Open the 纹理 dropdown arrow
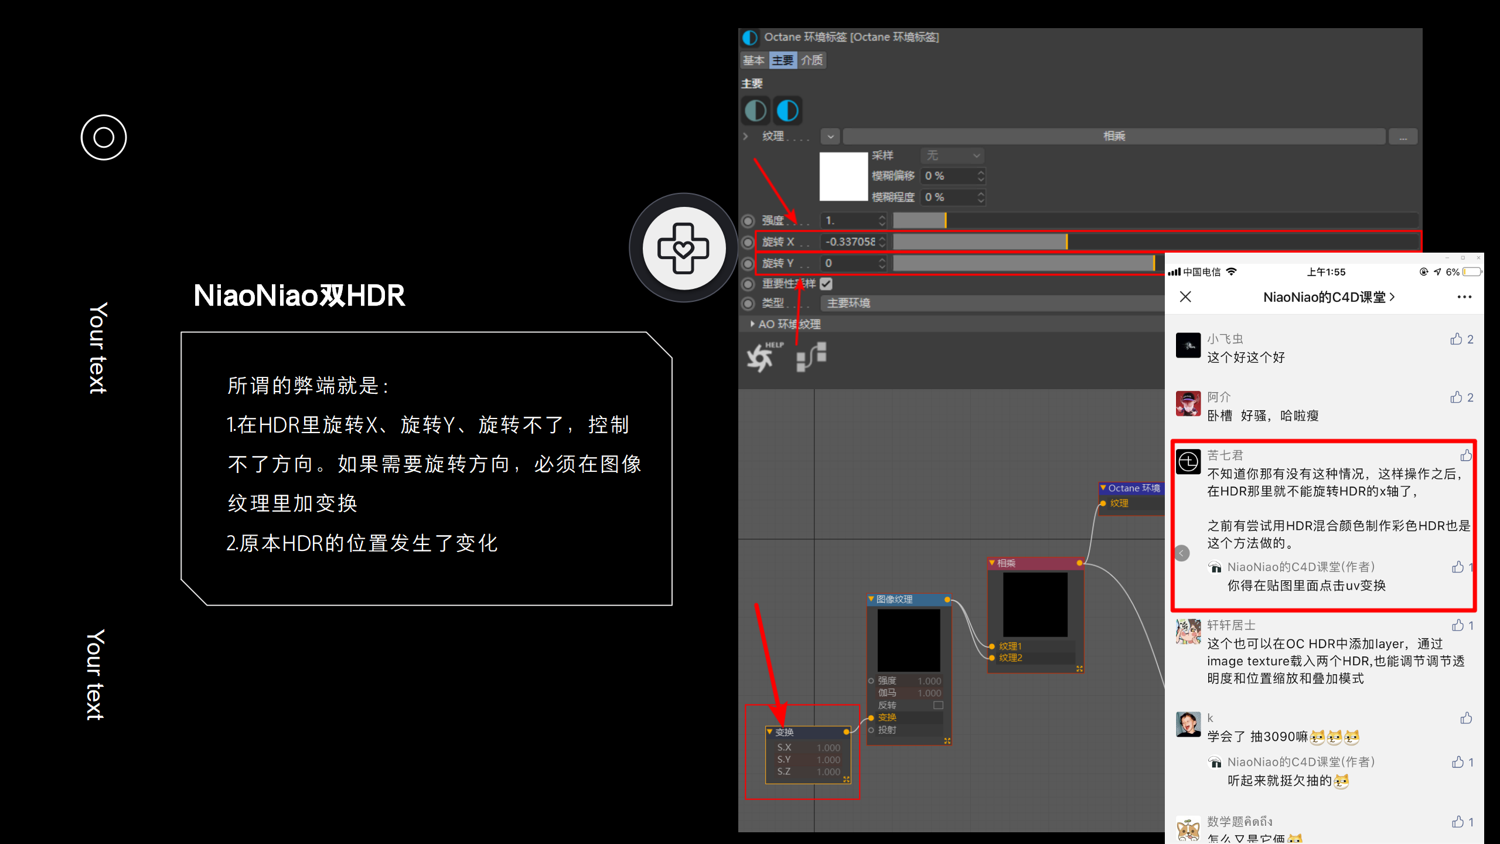 (x=830, y=137)
